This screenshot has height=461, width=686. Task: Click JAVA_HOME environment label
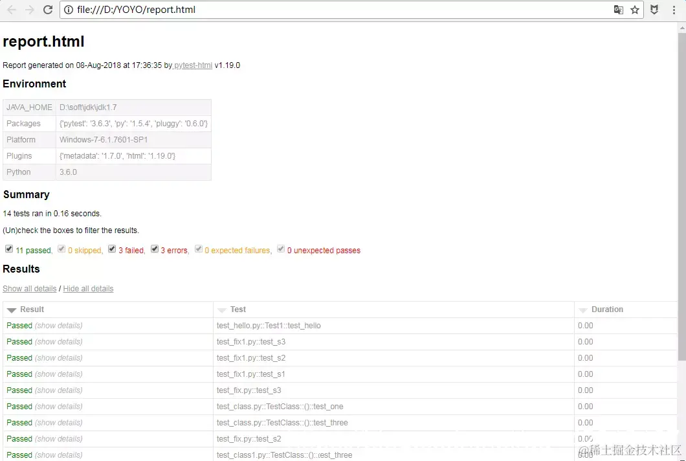point(29,107)
